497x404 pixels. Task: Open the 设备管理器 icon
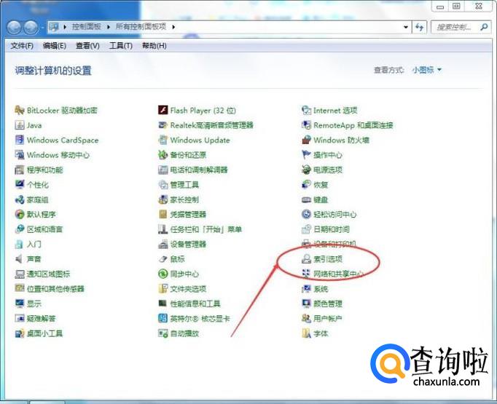click(x=163, y=245)
